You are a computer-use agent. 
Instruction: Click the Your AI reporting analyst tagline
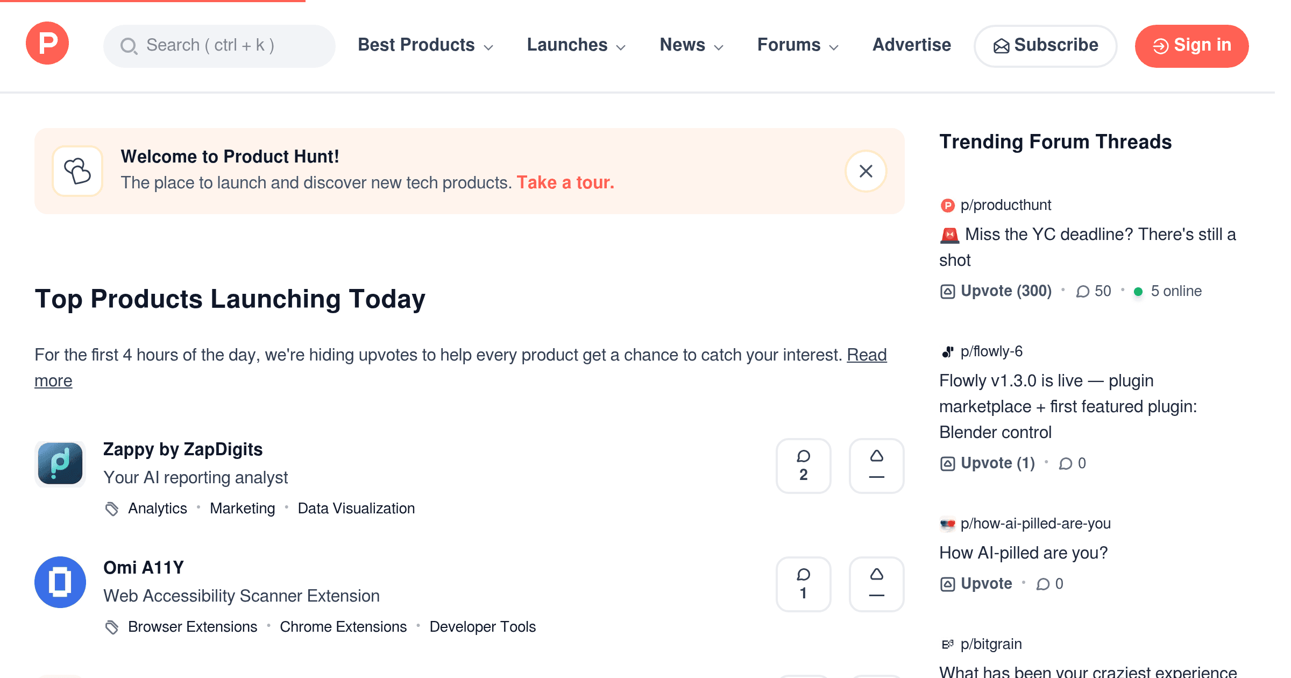tap(196, 478)
